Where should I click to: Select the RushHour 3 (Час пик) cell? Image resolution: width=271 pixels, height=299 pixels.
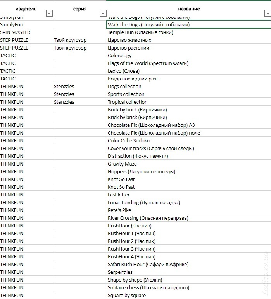point(189,249)
